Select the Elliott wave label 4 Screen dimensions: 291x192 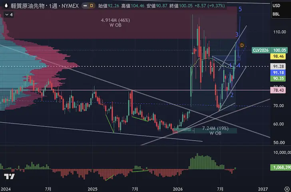pyautogui.click(x=239, y=65)
